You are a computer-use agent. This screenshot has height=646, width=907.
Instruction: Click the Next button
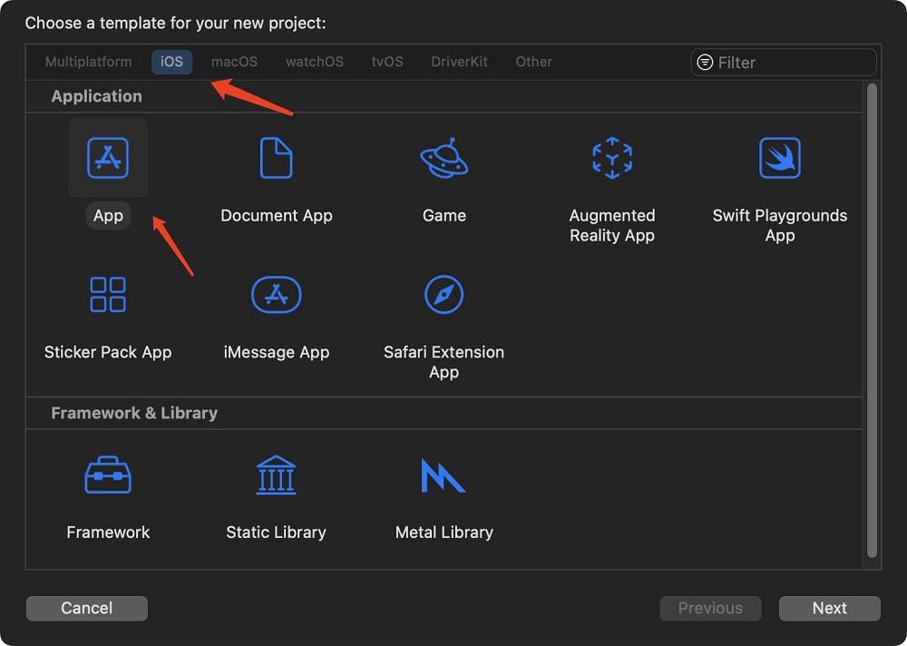(830, 608)
